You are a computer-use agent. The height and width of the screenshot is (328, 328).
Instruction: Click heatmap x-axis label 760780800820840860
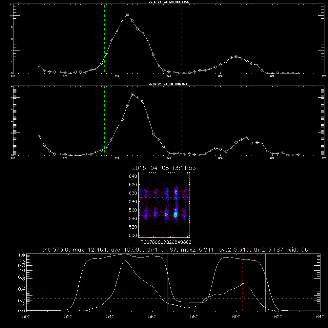tap(166, 242)
